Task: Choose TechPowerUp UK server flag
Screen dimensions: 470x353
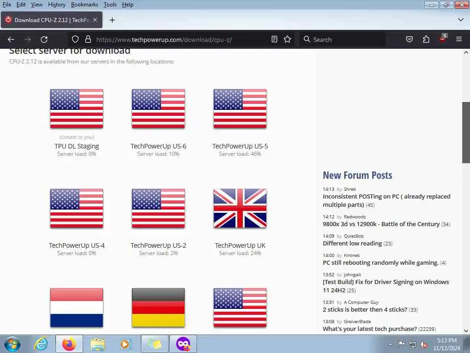Action: click(x=240, y=208)
